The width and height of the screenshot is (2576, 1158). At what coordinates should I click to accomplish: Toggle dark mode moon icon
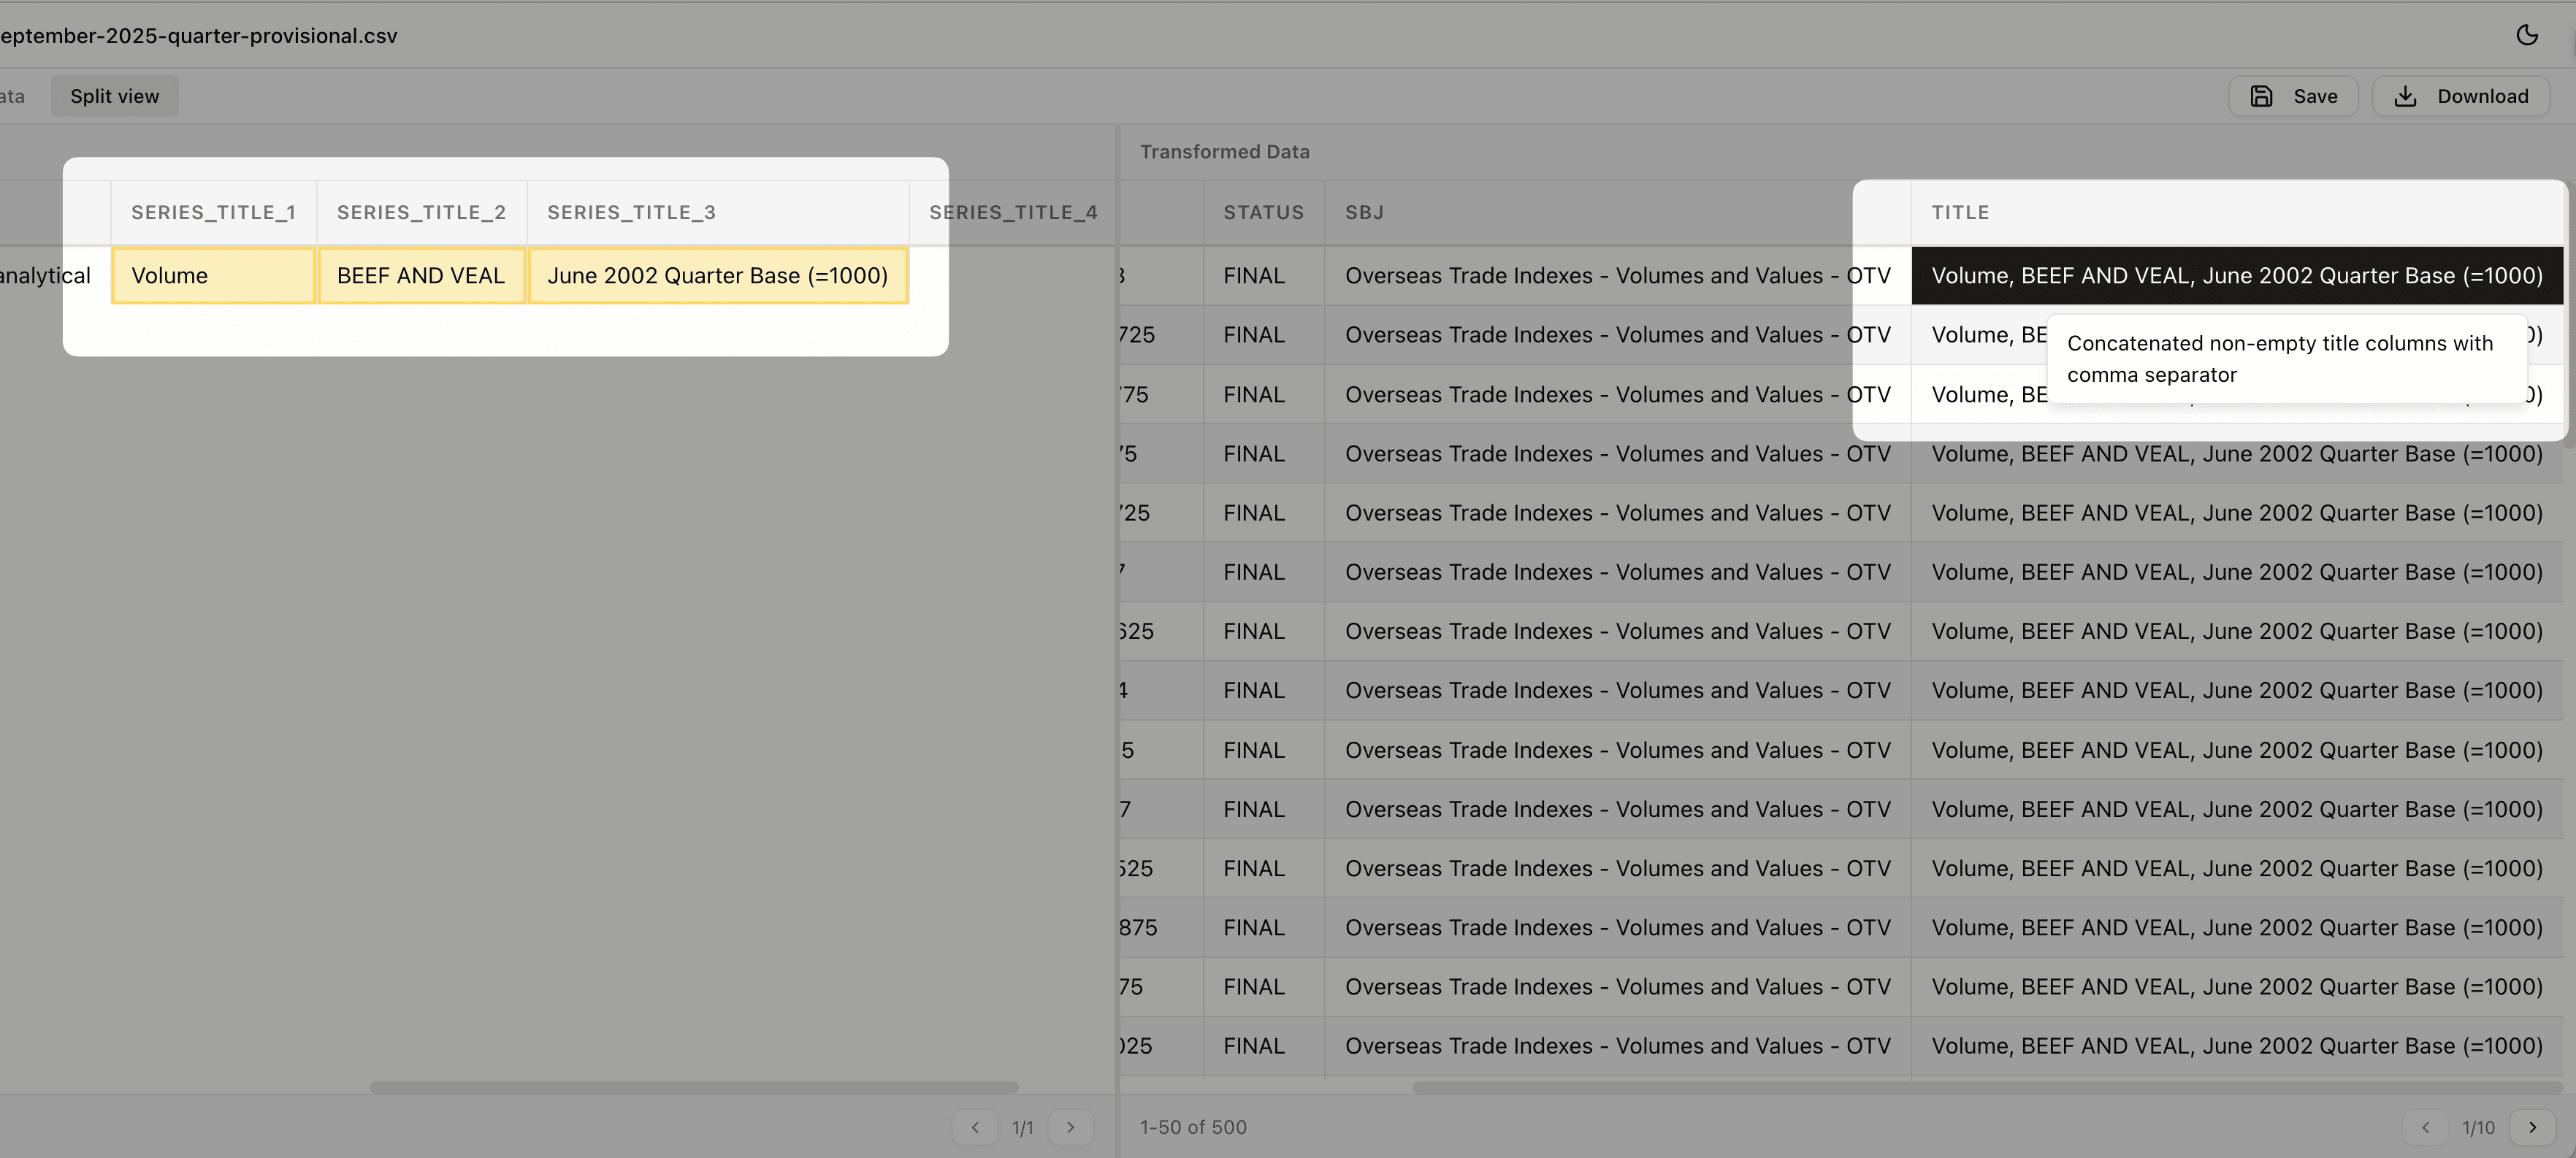coord(2527,35)
